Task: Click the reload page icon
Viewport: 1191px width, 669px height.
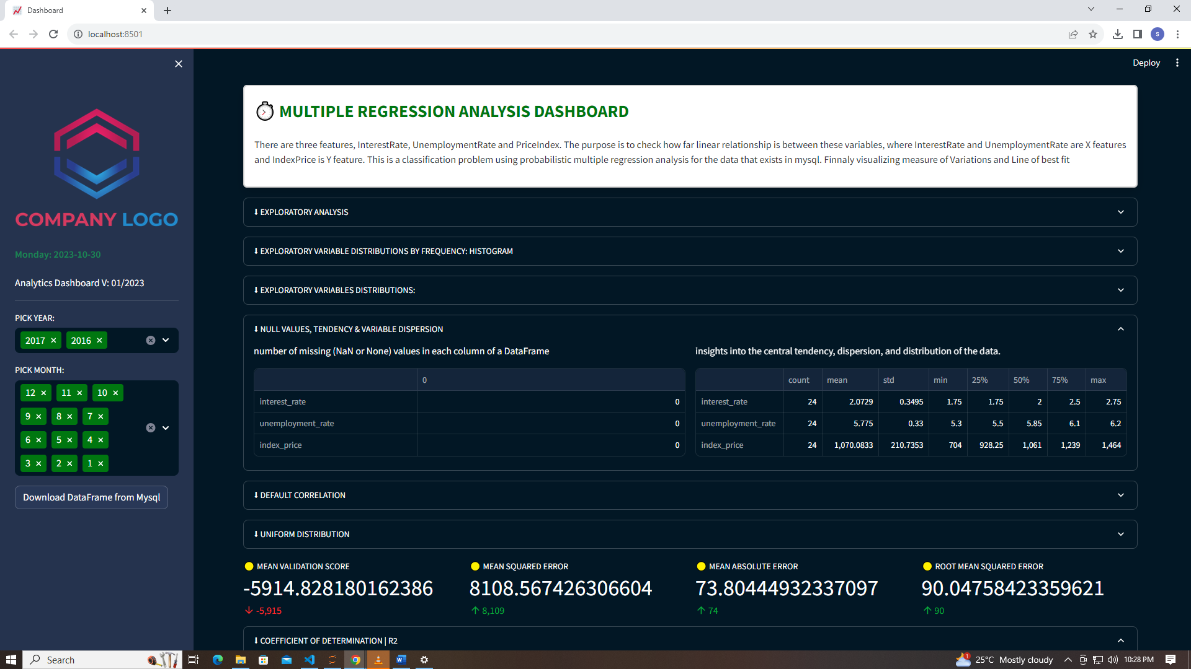Action: (53, 34)
